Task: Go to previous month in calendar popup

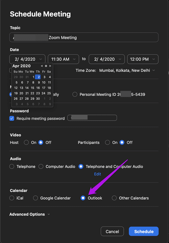Action: [x=42, y=66]
